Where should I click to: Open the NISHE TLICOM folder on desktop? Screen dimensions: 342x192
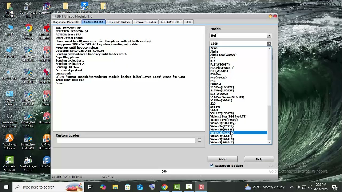(9, 10)
